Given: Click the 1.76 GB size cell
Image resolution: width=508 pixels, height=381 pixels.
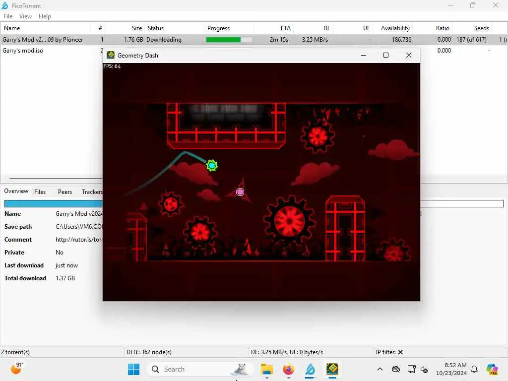Looking at the screenshot, I should point(133,40).
